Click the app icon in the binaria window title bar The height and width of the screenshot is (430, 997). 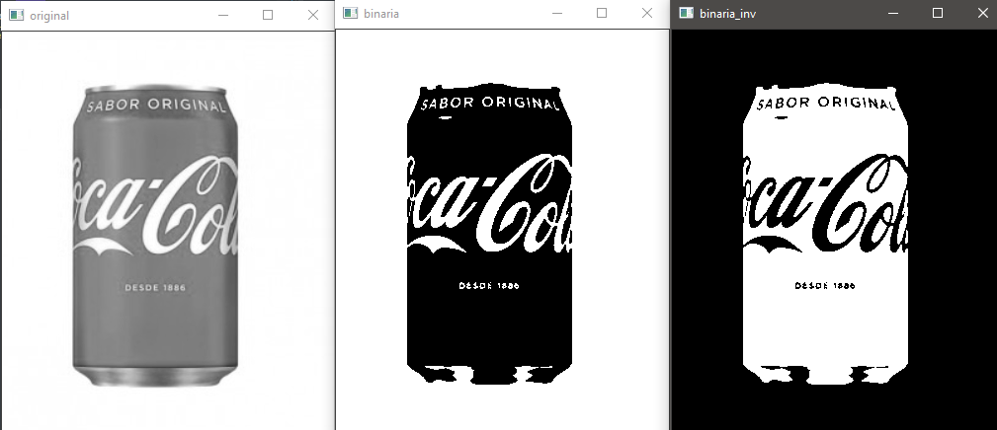click(x=351, y=13)
